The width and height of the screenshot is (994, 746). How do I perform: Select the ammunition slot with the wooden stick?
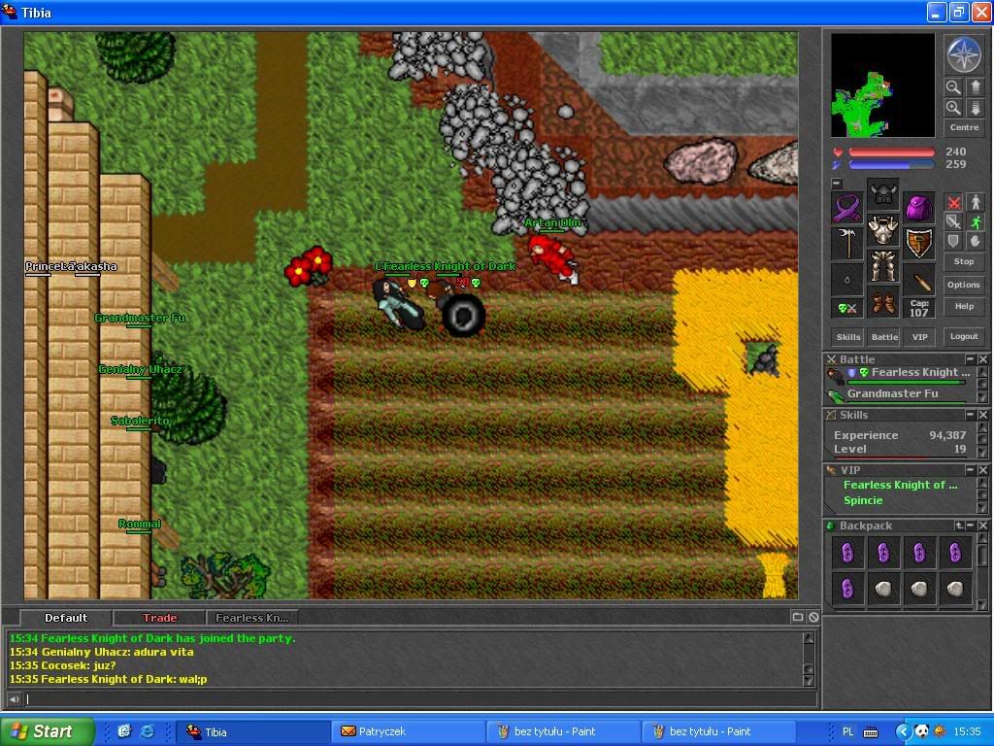click(x=918, y=279)
